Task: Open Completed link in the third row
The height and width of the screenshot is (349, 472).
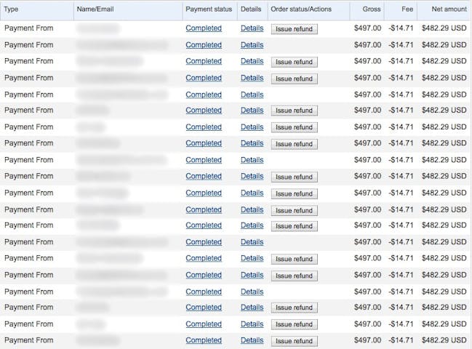Action: click(204, 62)
